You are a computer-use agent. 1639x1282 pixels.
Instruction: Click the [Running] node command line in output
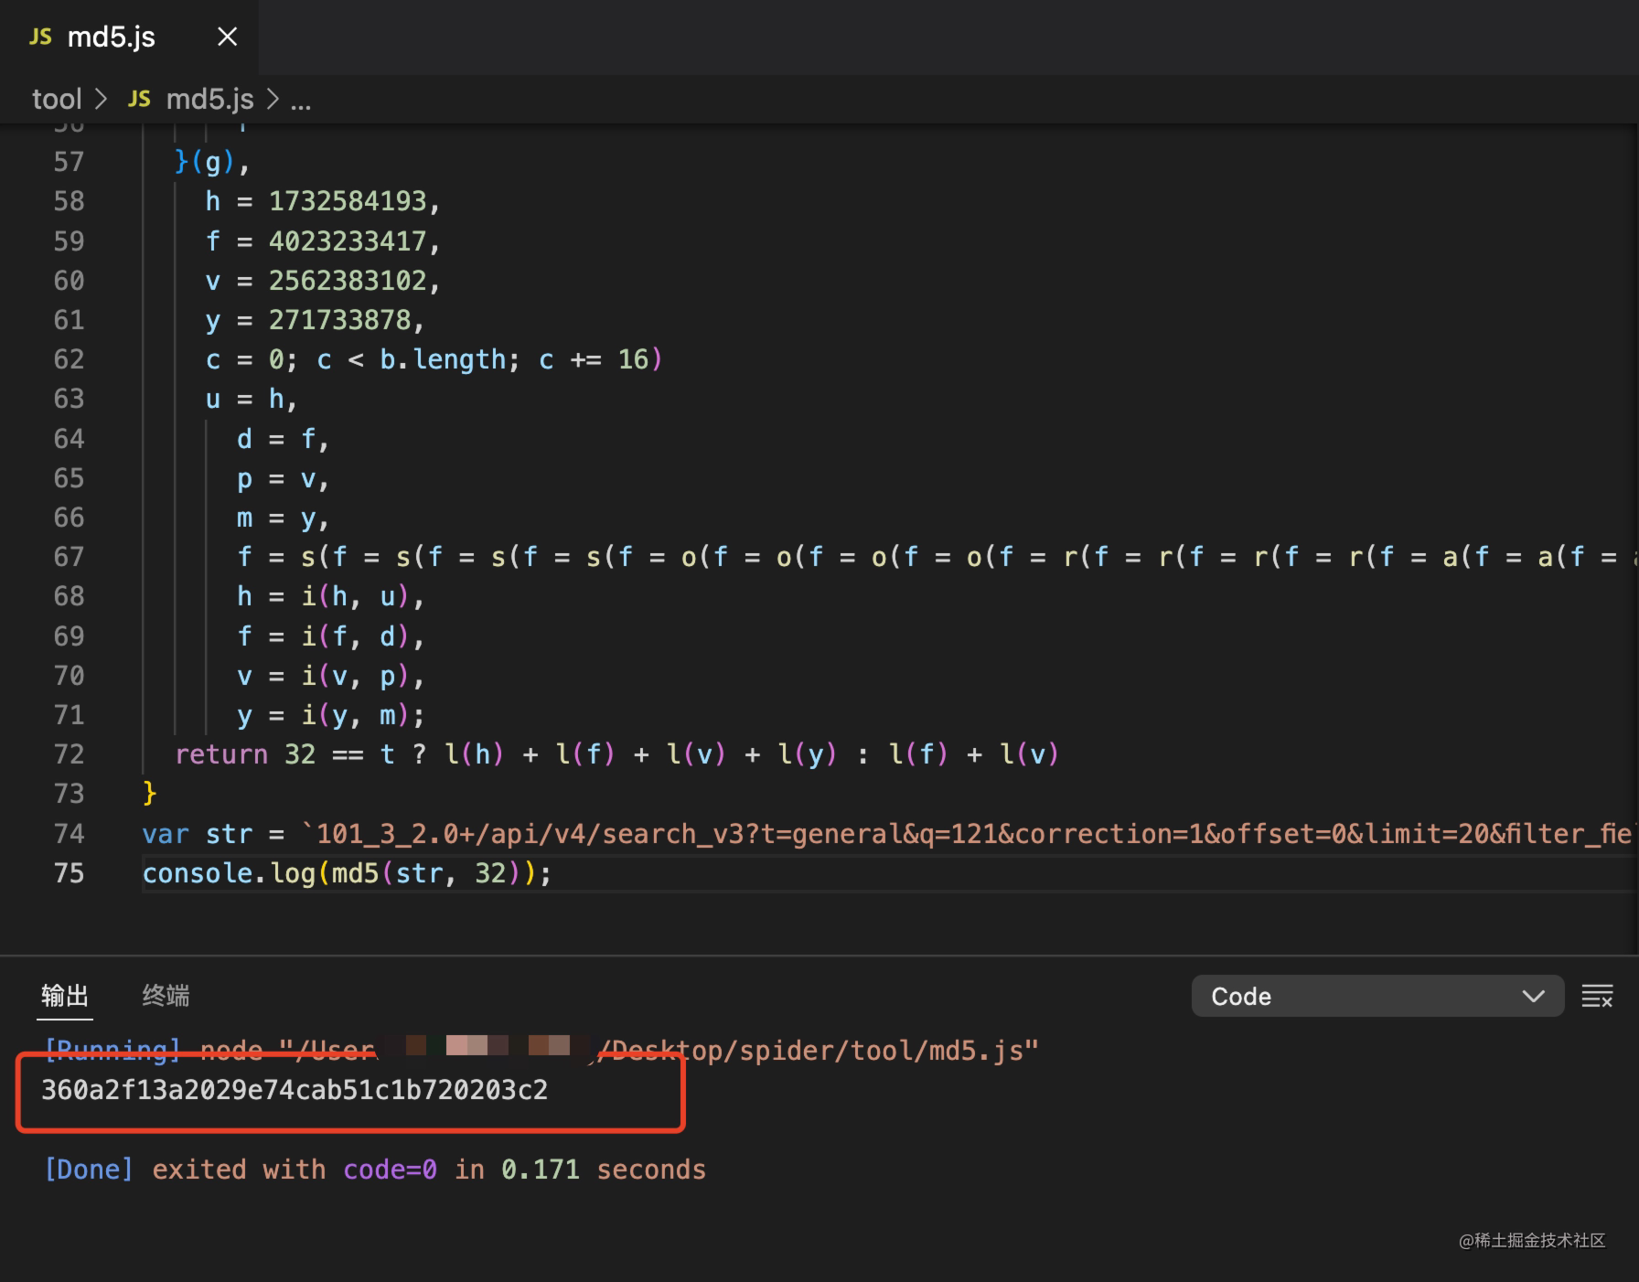tap(541, 1051)
